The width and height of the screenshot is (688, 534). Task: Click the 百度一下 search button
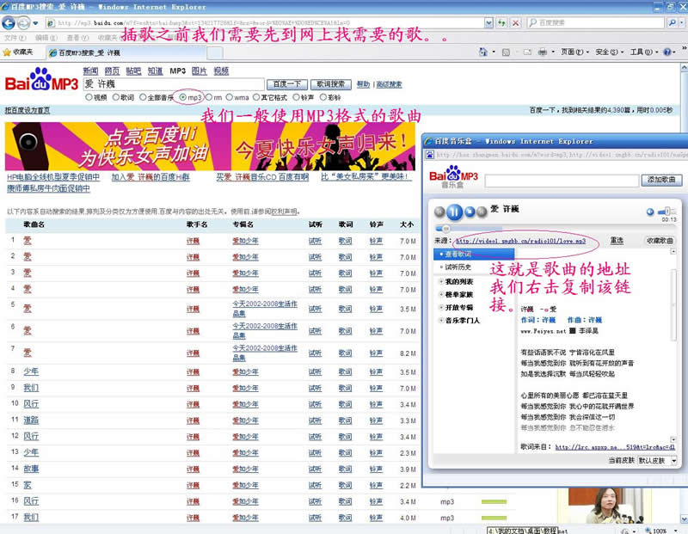tap(287, 84)
